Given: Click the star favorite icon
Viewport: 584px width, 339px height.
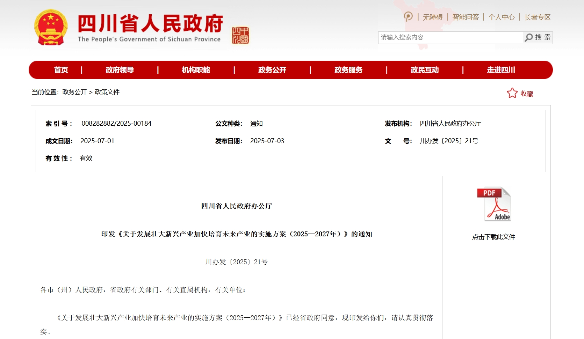Looking at the screenshot, I should click(x=512, y=93).
